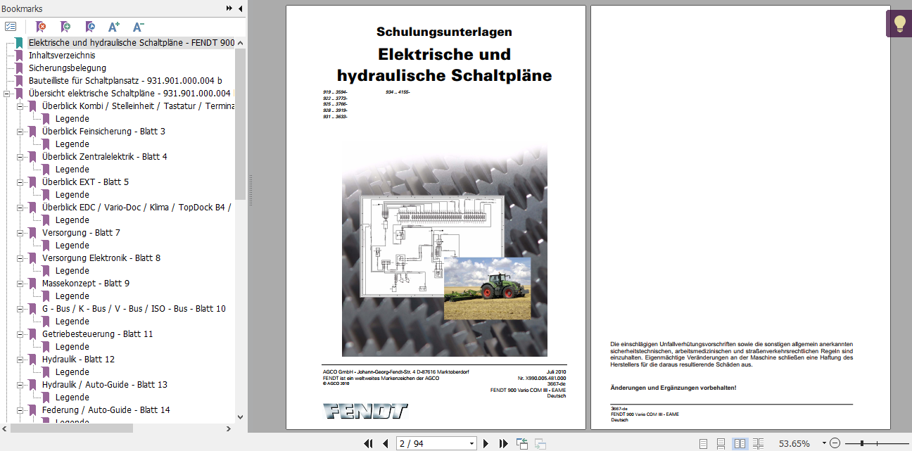Screen dimensions: 912x451
Task: Collapse Überblick EXT - Blatt 5 node
Action: tap(20, 182)
